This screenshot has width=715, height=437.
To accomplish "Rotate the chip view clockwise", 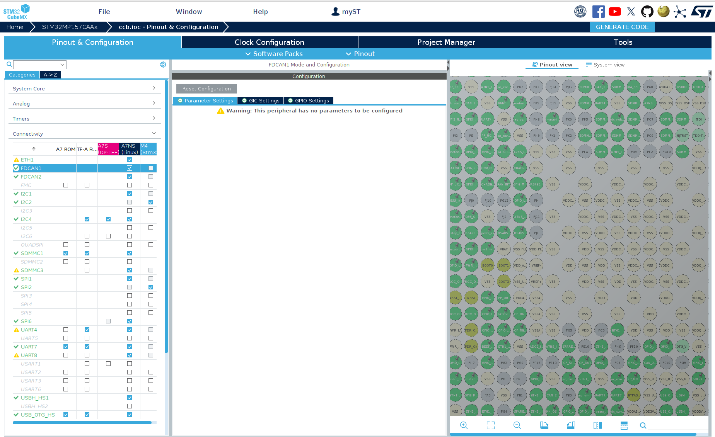I will click(x=544, y=425).
